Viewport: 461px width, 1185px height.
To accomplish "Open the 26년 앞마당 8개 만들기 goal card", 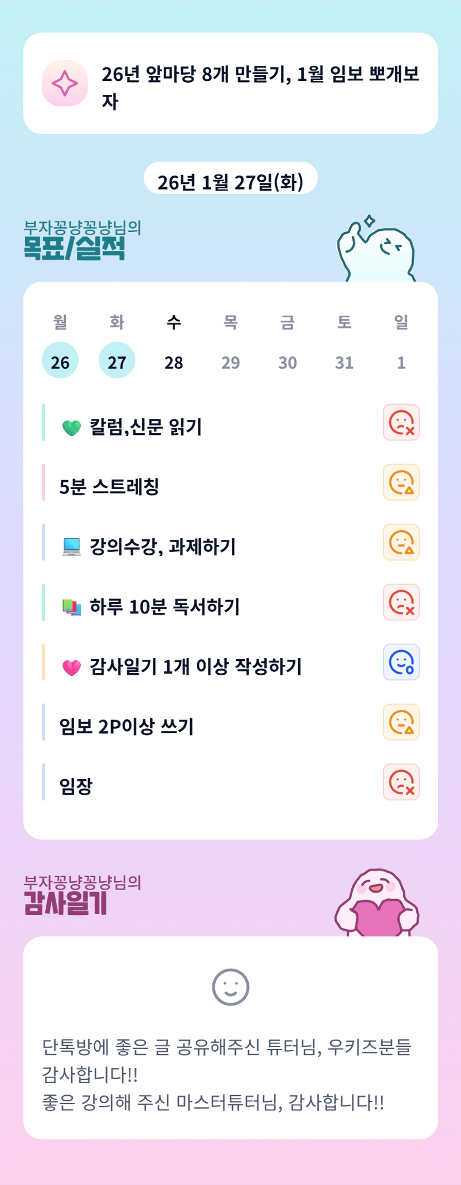I will (x=260, y=87).
